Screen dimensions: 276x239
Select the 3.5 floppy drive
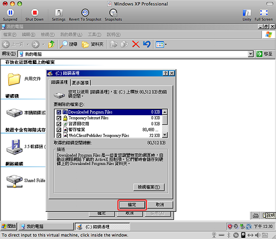pyautogui.click(x=26, y=147)
